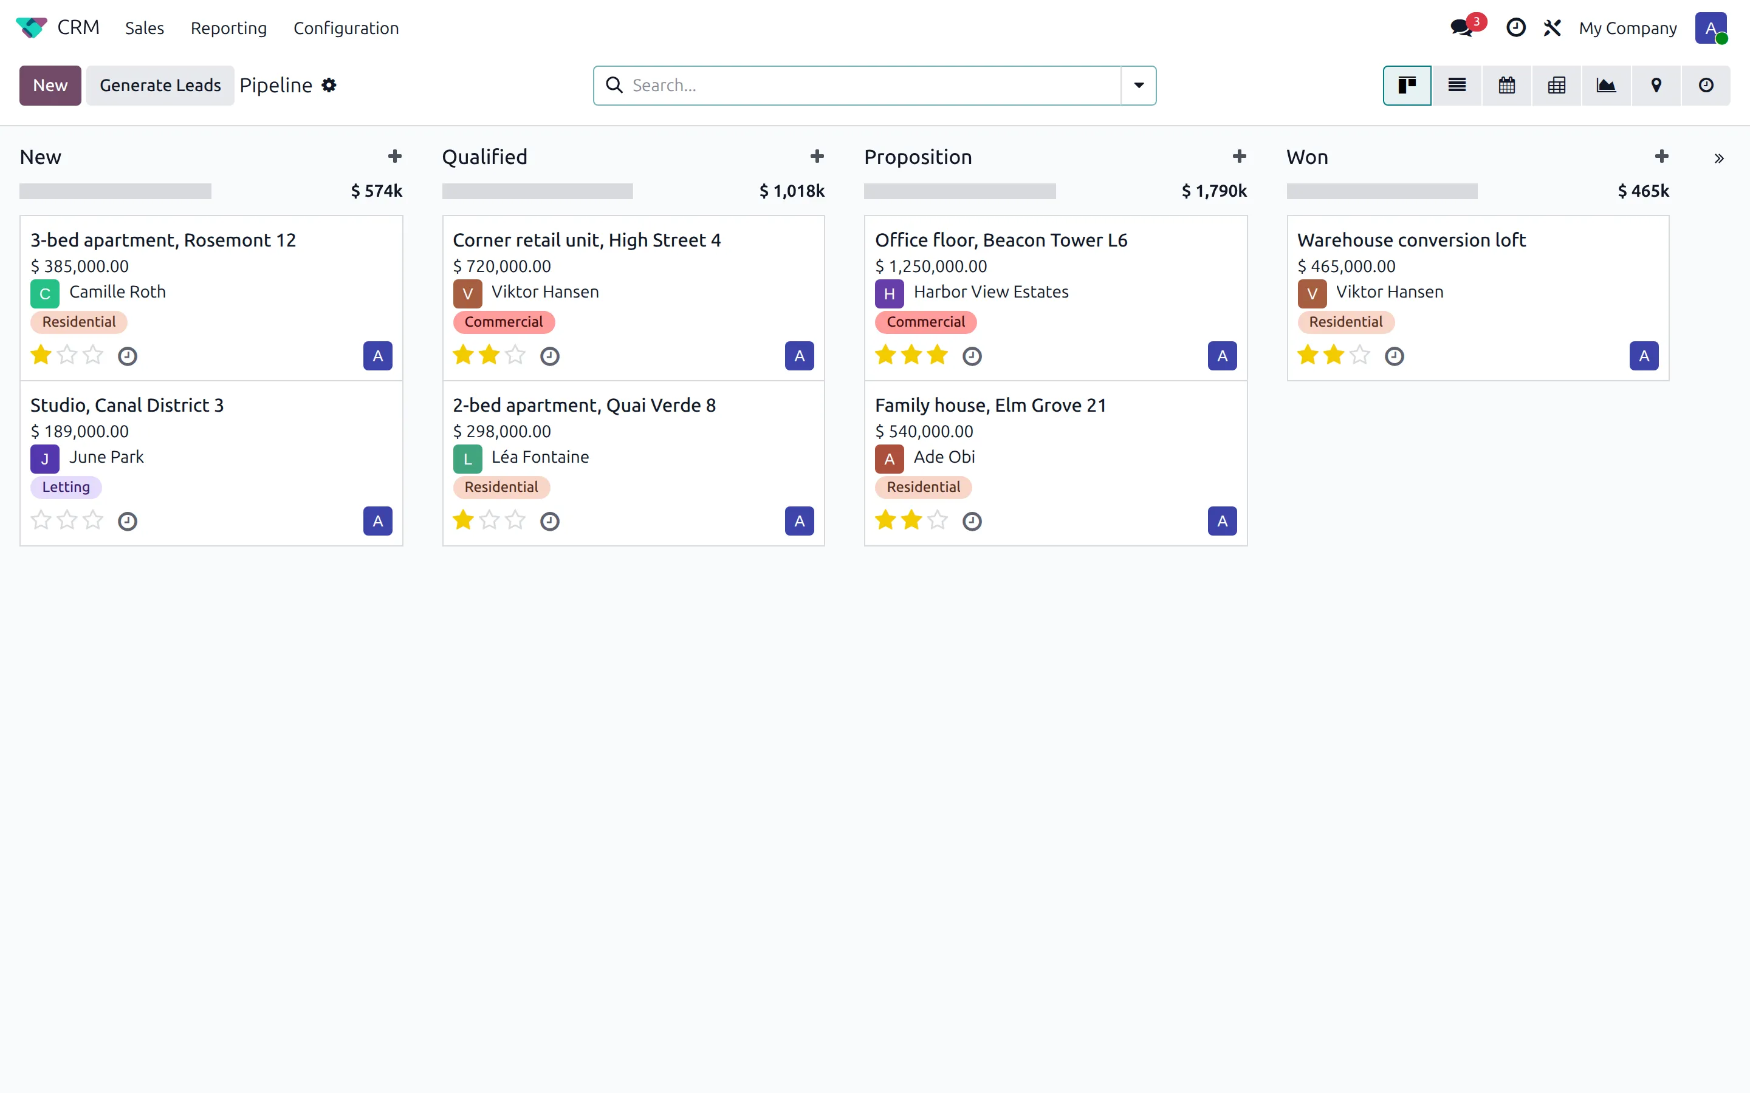Open Office floor, Beacon Tower L6 card

coord(1056,298)
